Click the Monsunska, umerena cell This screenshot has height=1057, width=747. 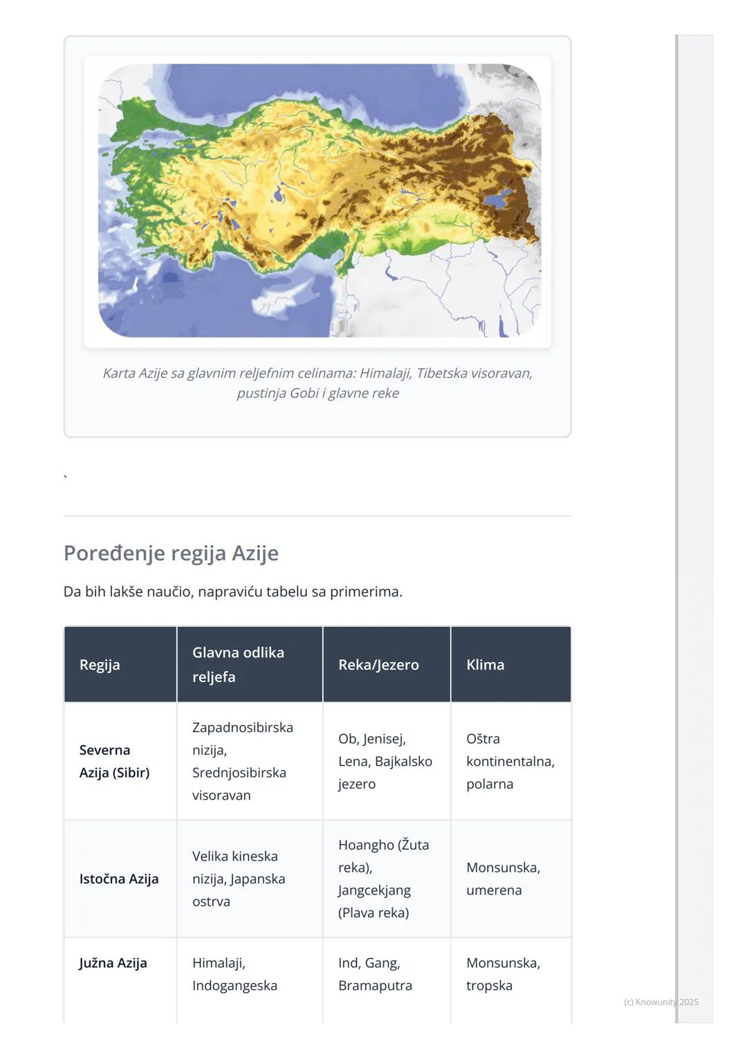tap(503, 879)
